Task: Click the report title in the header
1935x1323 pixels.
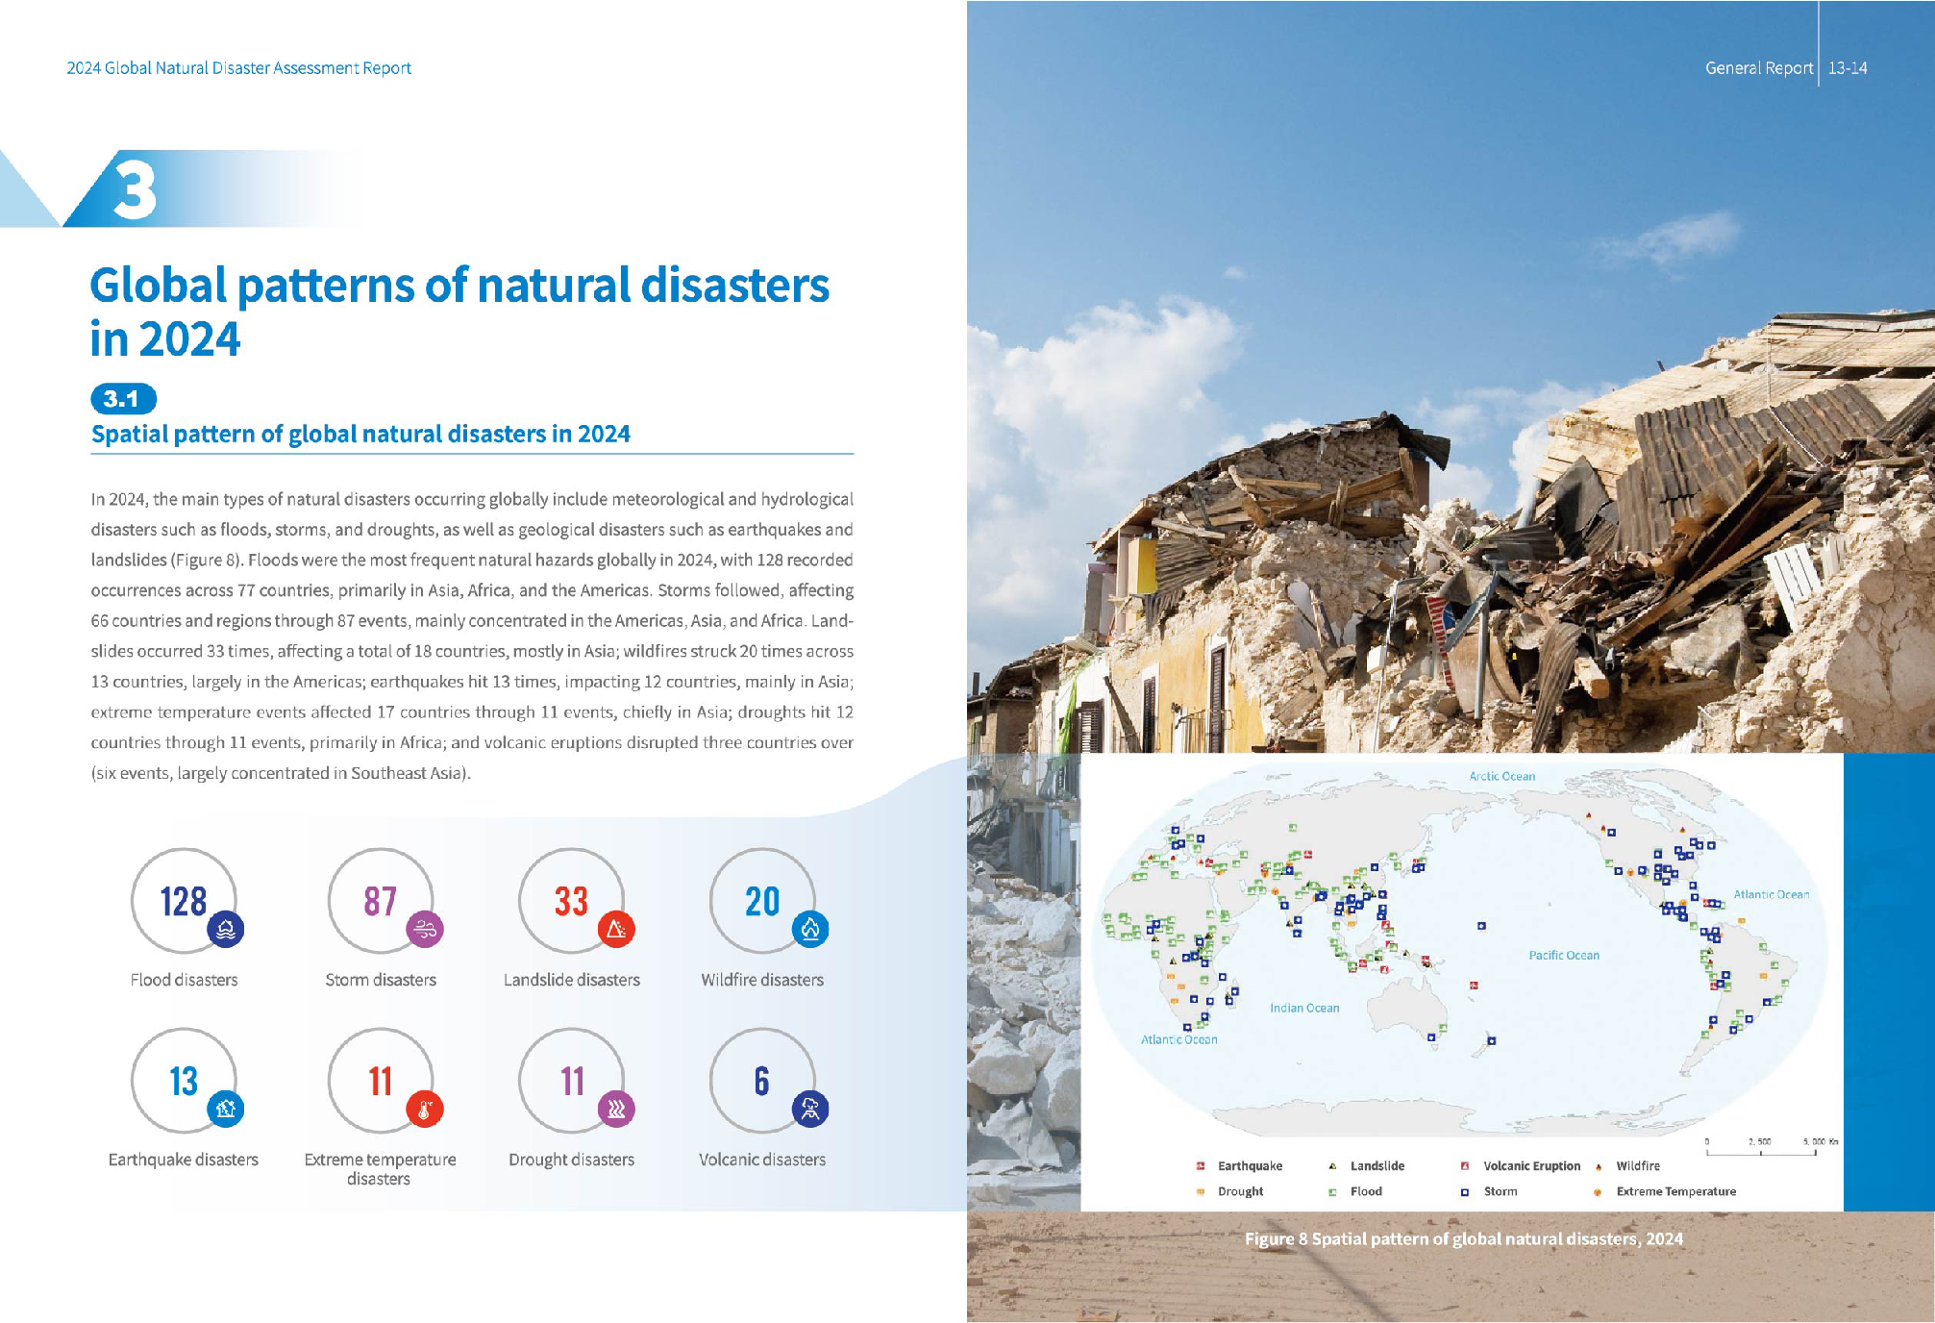Action: pyautogui.click(x=238, y=68)
